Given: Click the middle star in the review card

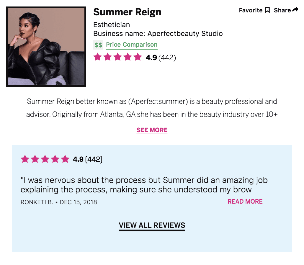Looking at the screenshot, I should click(45, 159).
